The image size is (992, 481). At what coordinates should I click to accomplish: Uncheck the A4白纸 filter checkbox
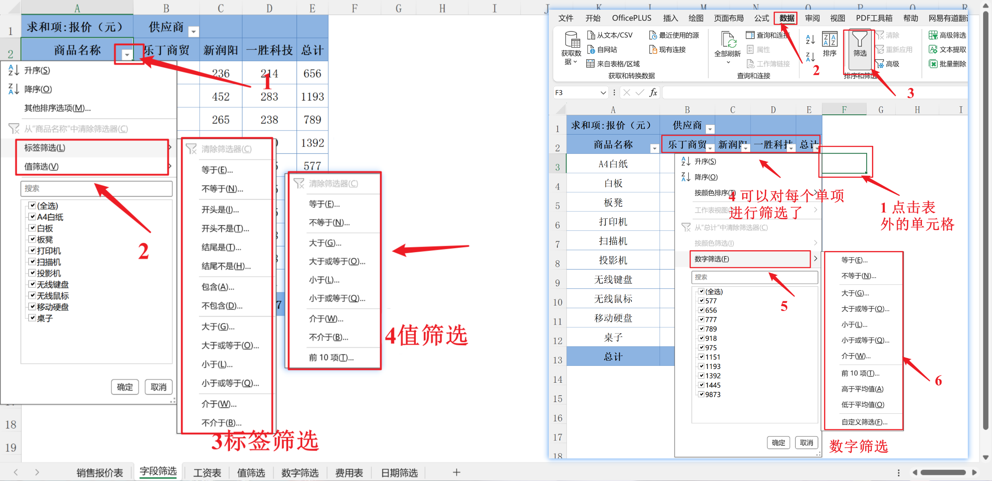(33, 217)
